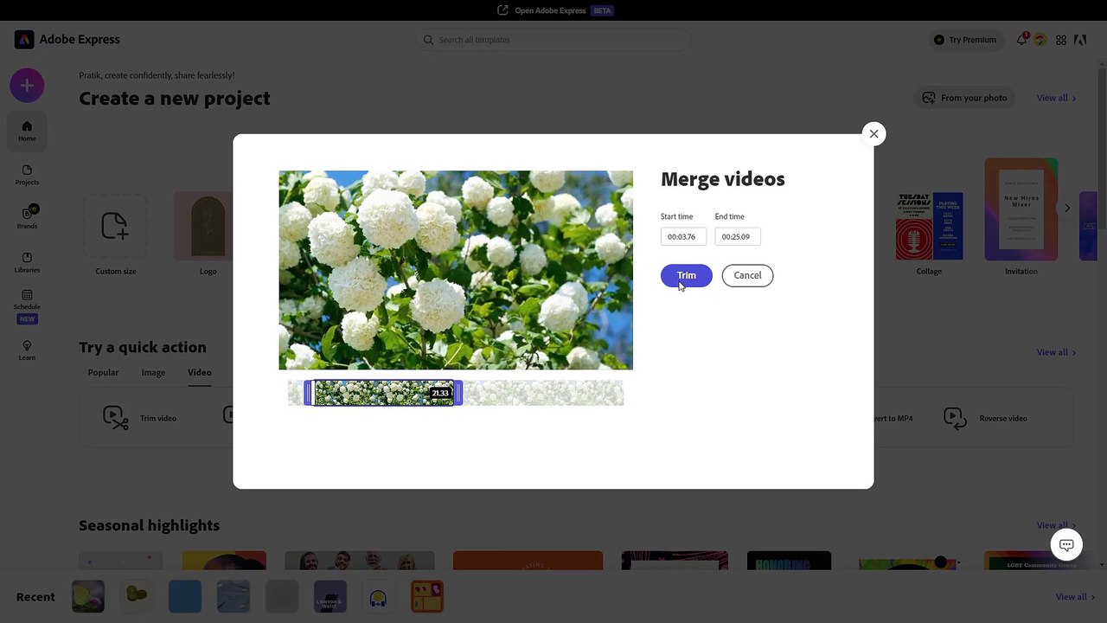
Task: Click the next arrow on templates carousel
Action: (1067, 209)
